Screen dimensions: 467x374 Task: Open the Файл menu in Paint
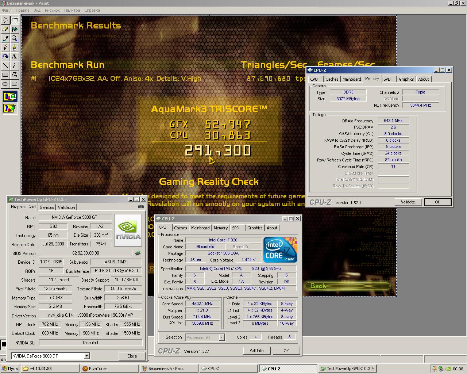[7, 10]
